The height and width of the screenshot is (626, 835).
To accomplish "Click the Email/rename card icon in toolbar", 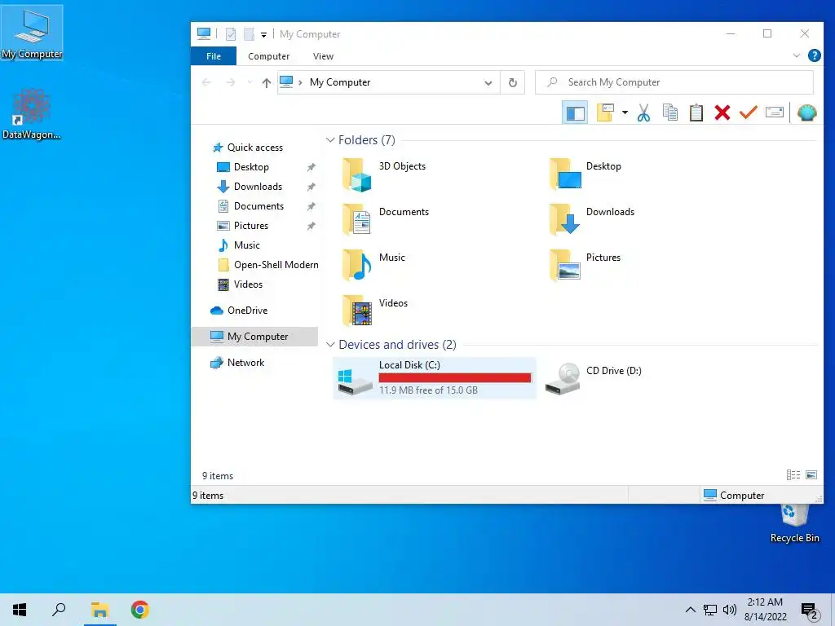I will pos(775,112).
